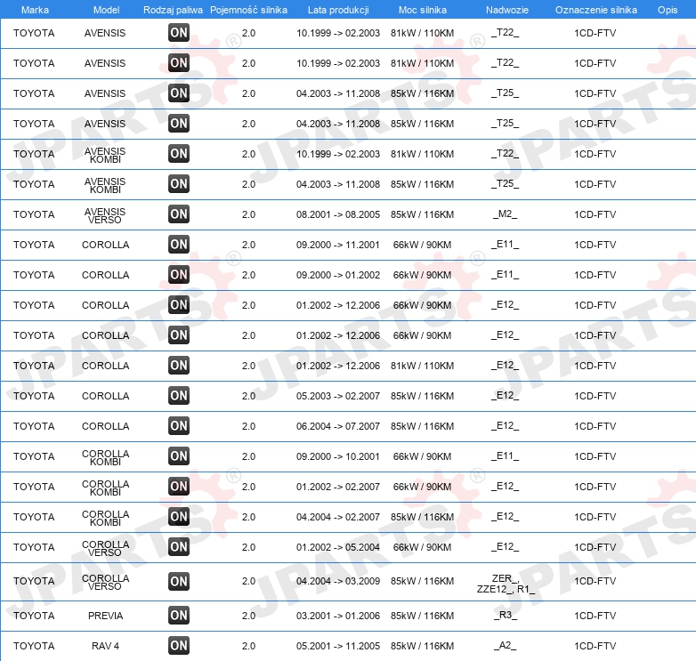Click the ON diesel badge in Avensis Verso row
The height and width of the screenshot is (661, 696).
[x=179, y=214]
